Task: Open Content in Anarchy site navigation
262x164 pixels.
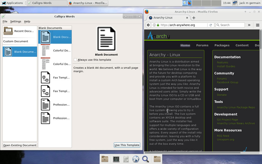Action: [x=242, y=45]
